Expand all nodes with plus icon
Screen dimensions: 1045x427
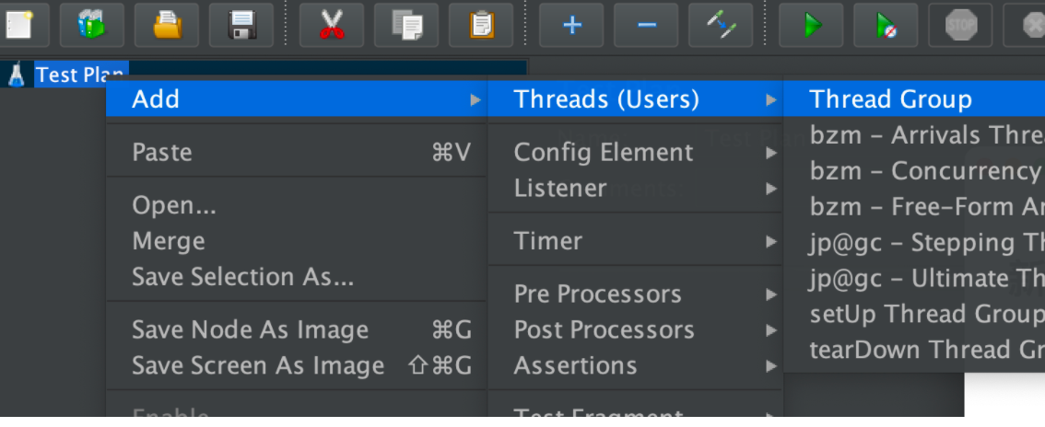tap(571, 24)
